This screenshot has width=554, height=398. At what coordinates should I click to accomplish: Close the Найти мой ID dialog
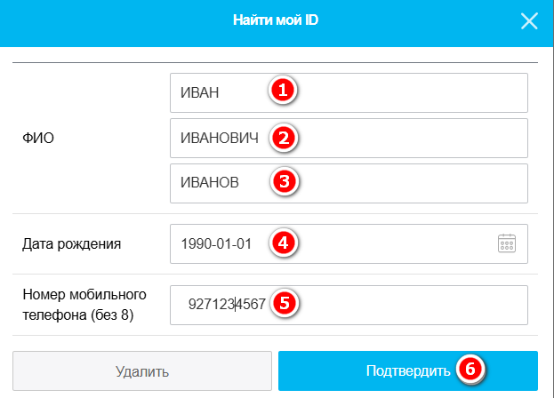529,21
